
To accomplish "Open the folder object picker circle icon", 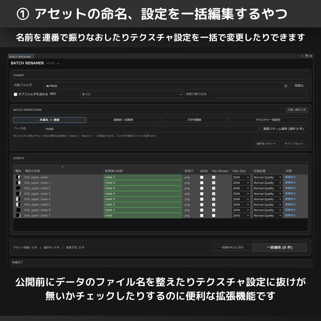I will coord(286,86).
